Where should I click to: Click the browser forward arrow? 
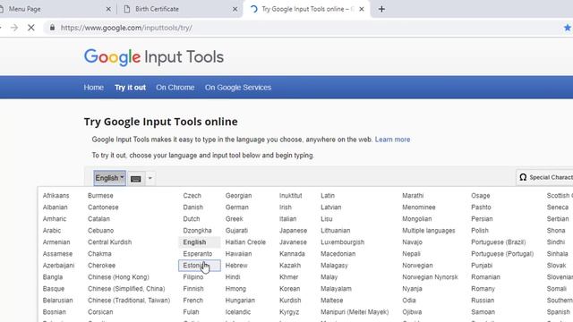point(14,28)
